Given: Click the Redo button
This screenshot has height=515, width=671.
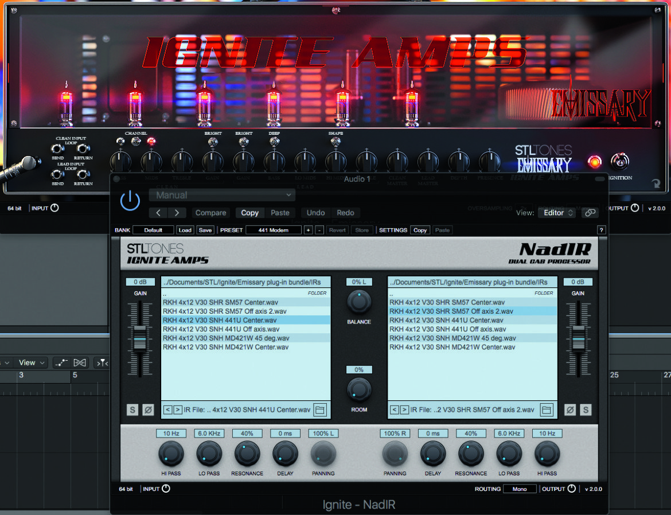Looking at the screenshot, I should point(345,213).
